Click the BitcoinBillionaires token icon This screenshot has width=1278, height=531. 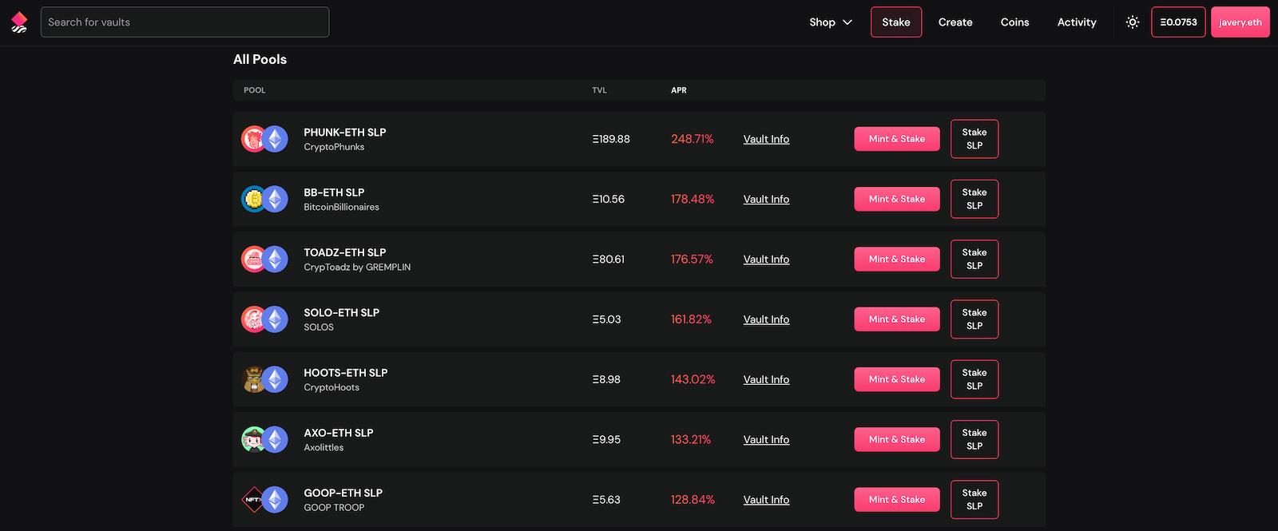point(253,199)
